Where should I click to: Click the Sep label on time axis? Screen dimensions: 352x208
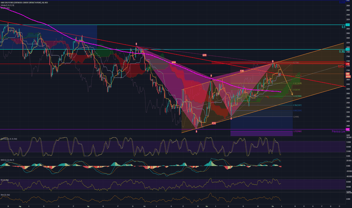[88, 206]
